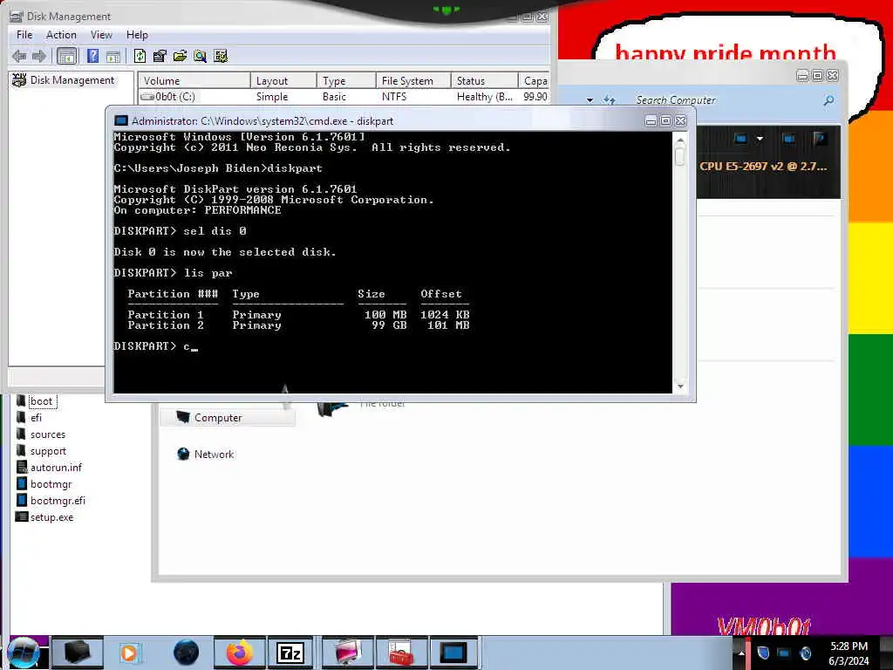The image size is (893, 670).
Task: Select the 0b0t (C:) volume row
Action: pos(344,97)
